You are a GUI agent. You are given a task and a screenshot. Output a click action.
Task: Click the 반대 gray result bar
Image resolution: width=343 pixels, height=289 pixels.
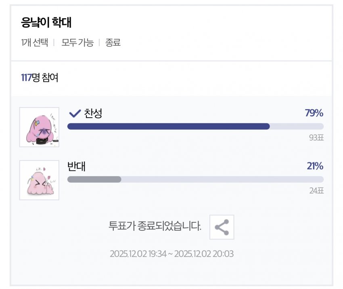pos(94,179)
